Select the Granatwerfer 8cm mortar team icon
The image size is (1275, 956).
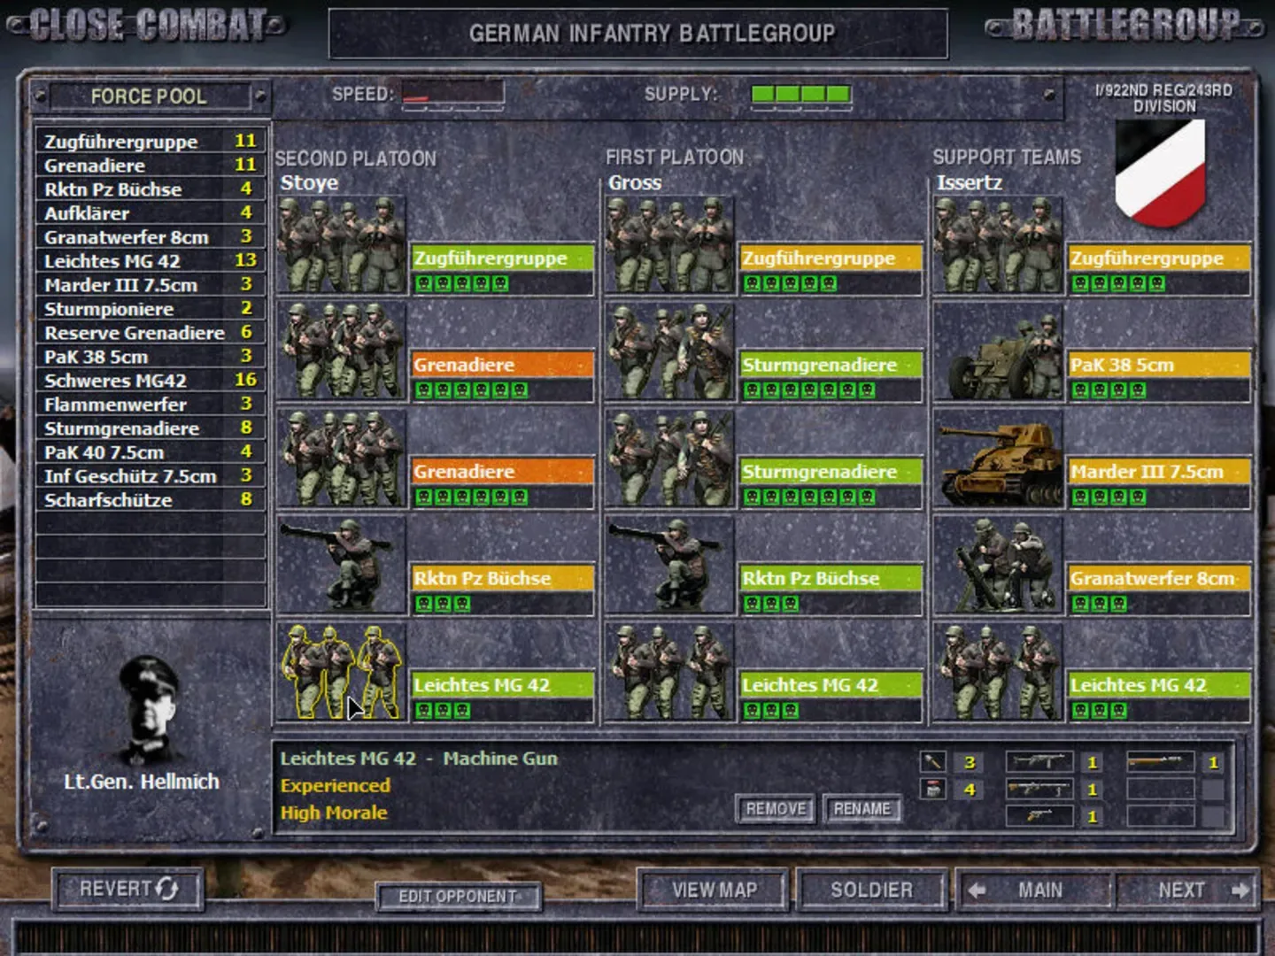point(998,567)
